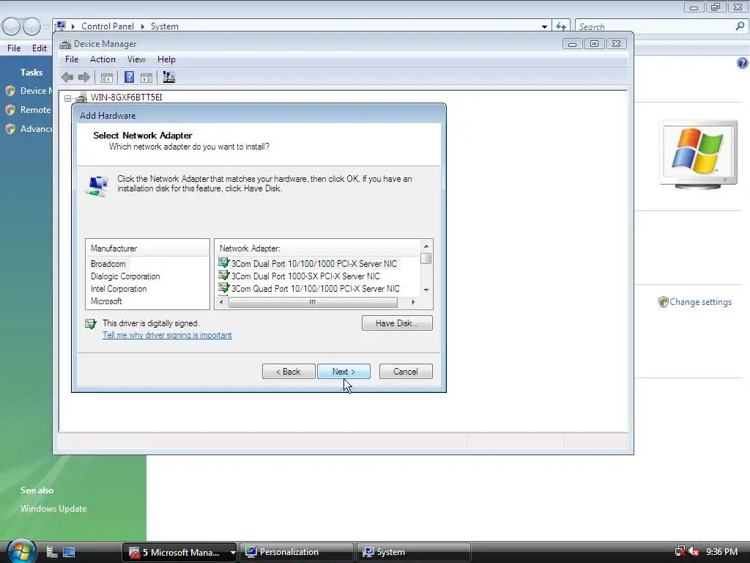Click the 9:36 PM taskbar clock
This screenshot has width=750, height=563.
coord(721,552)
